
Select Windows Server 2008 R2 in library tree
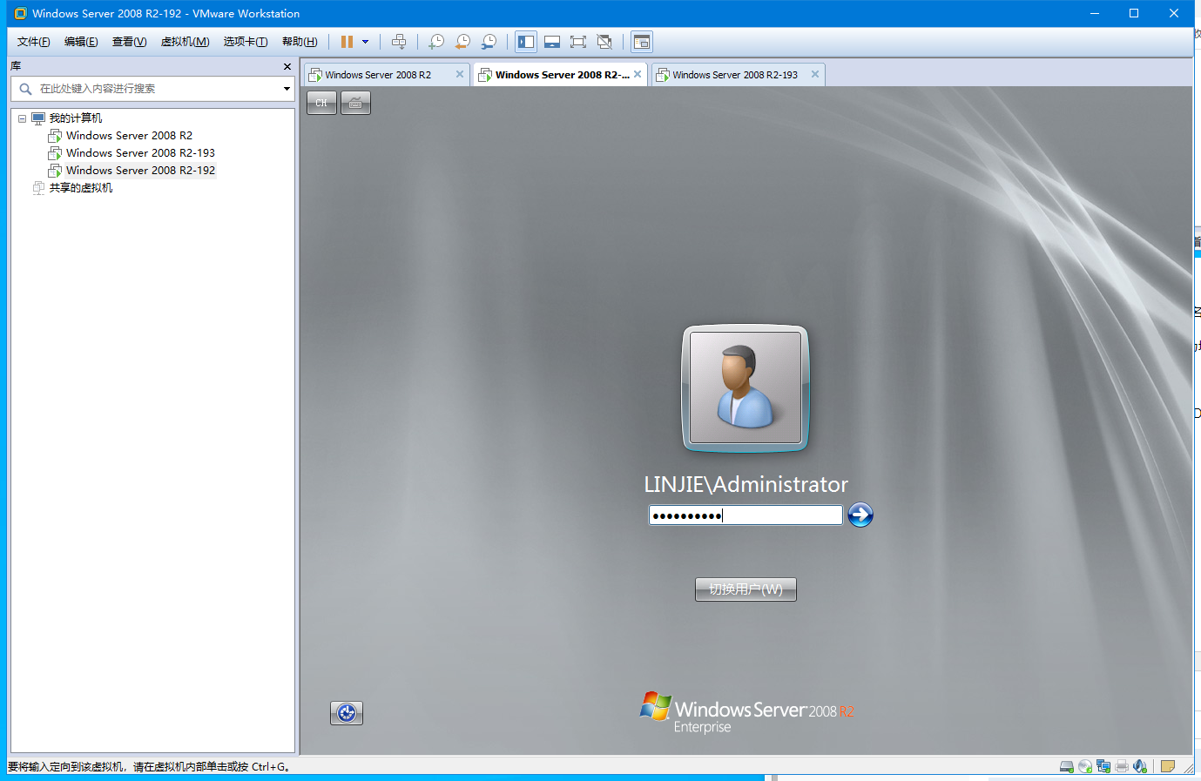tap(129, 136)
